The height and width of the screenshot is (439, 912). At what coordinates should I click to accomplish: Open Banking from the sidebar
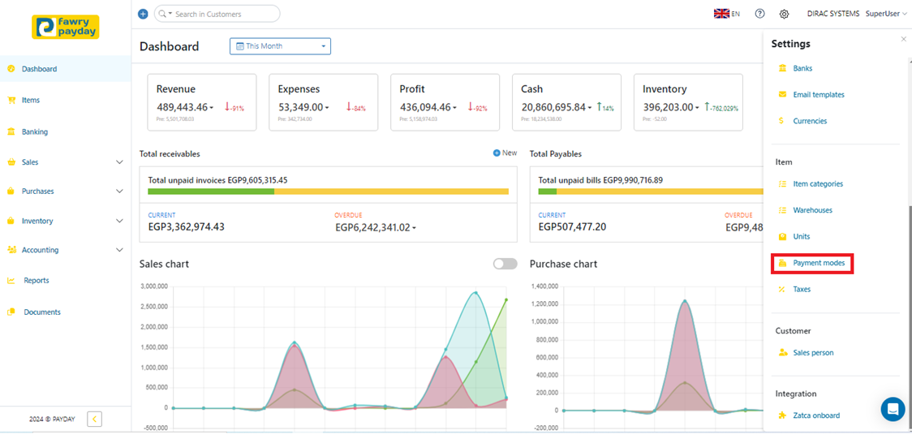pos(35,131)
